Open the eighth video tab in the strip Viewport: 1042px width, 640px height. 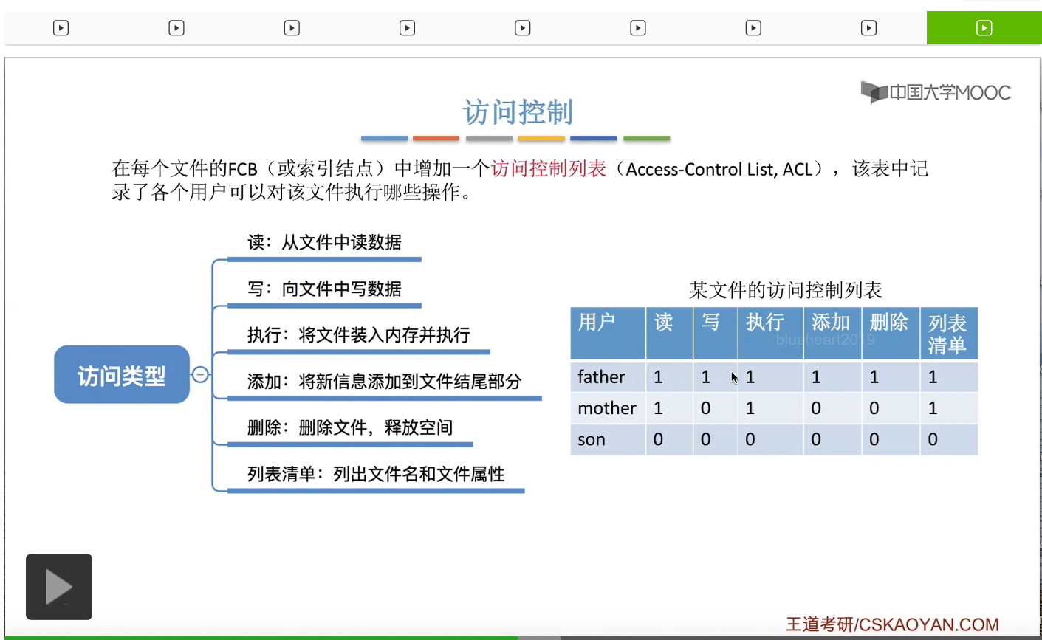tap(868, 28)
